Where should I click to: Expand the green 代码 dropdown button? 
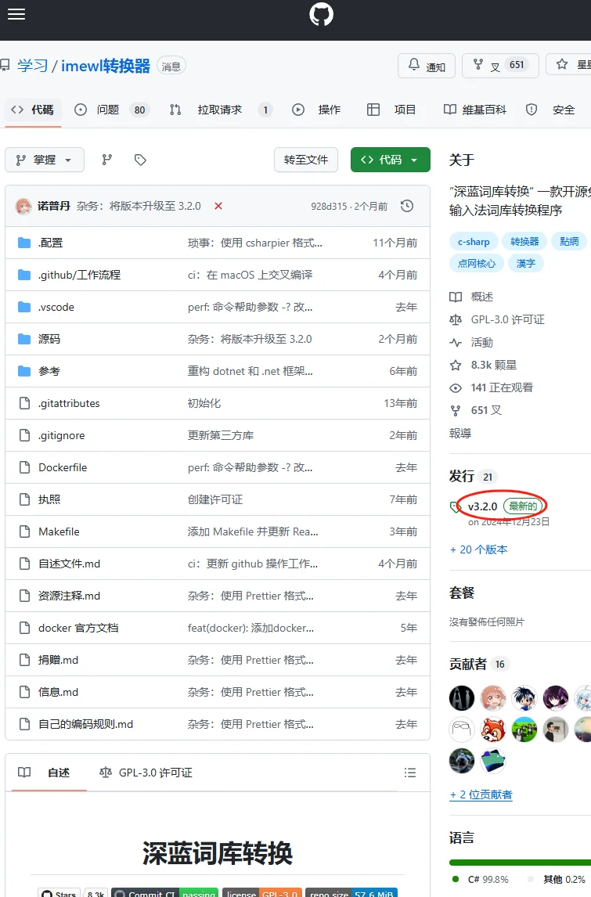(390, 160)
